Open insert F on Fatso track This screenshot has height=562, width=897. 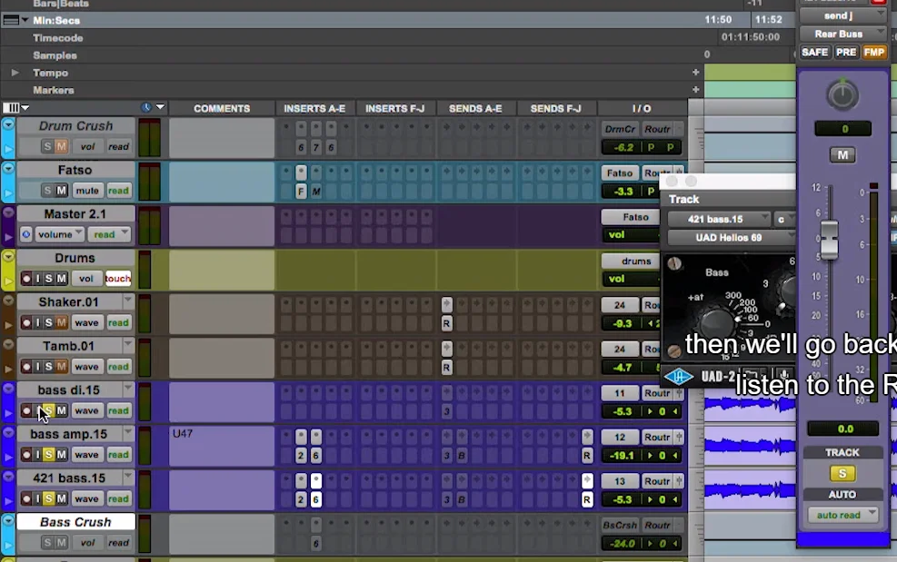[x=301, y=191]
